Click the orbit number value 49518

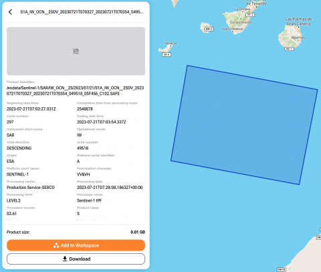(83, 148)
